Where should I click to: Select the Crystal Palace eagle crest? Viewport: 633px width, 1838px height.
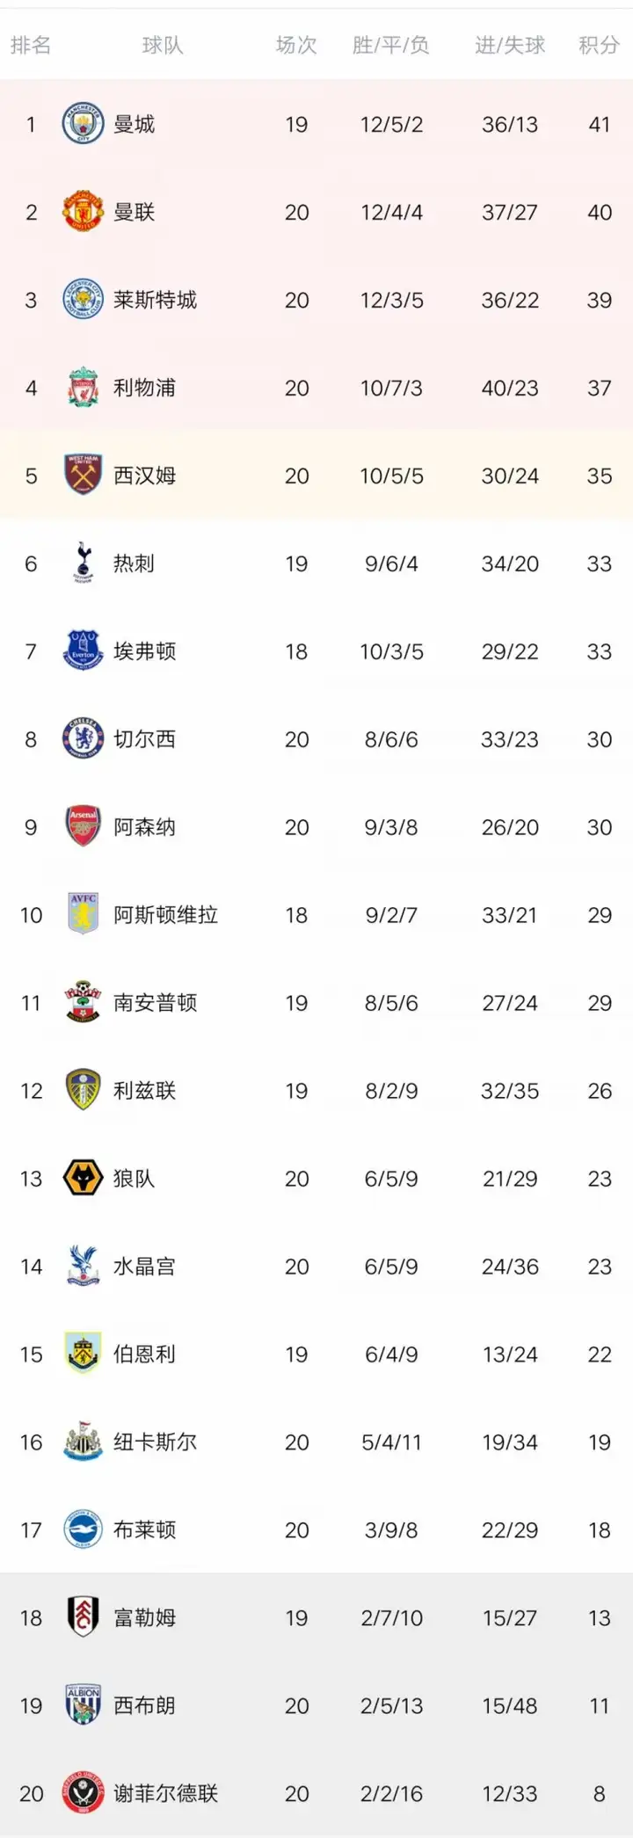click(84, 1267)
